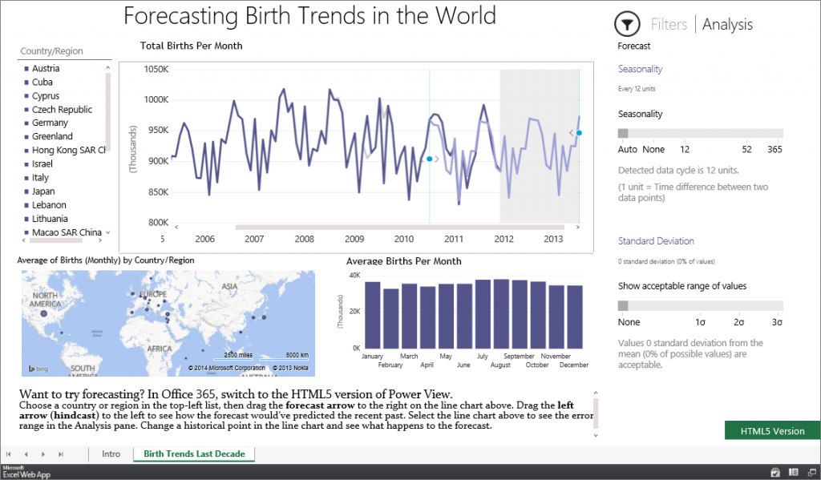
Task: Select Germany in Country/Region list
Action: click(x=50, y=123)
